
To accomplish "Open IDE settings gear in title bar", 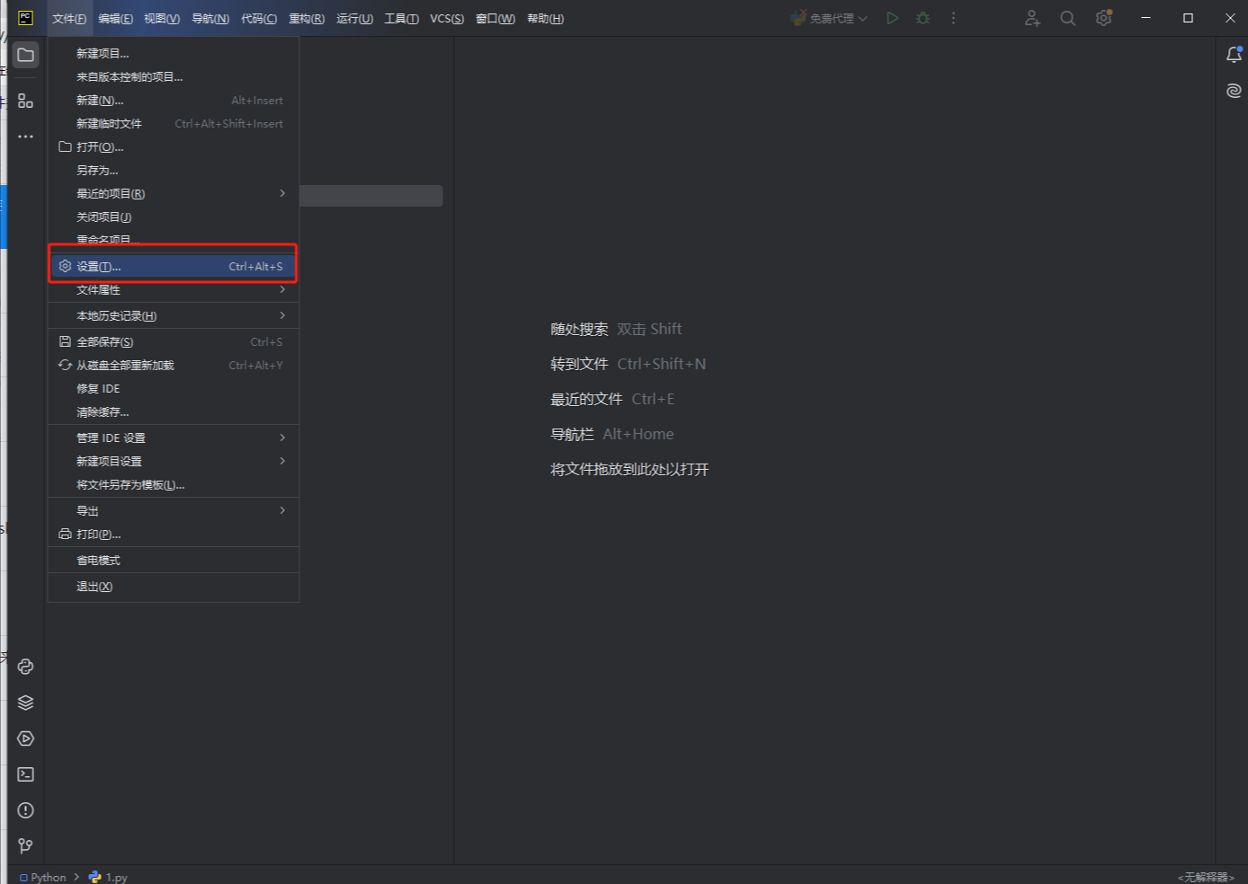I will (1104, 18).
